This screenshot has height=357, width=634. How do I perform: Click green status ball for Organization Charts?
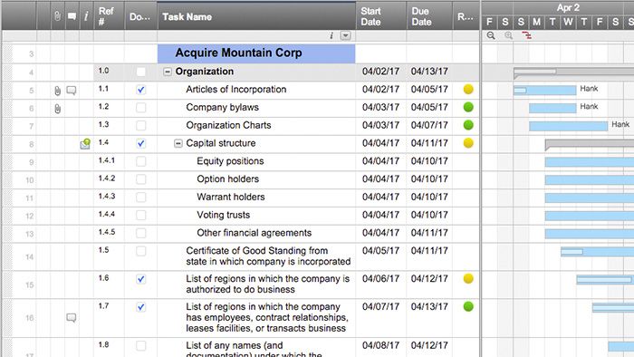pos(468,125)
